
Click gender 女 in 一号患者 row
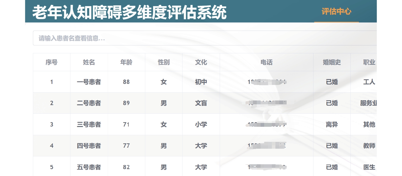[164, 82]
